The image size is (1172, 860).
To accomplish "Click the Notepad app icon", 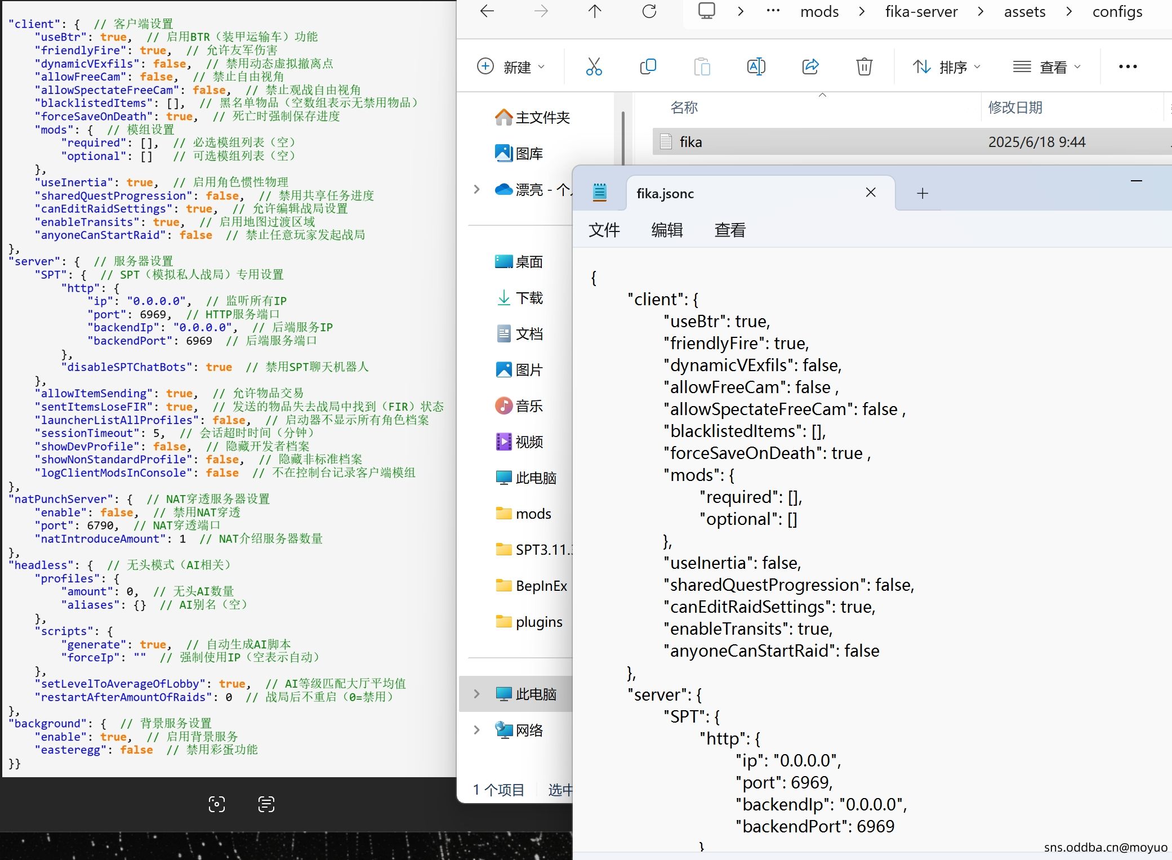I will pos(599,193).
